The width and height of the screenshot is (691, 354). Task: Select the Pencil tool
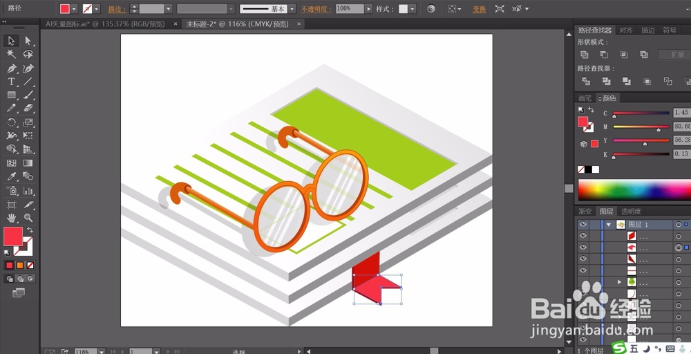(12, 108)
